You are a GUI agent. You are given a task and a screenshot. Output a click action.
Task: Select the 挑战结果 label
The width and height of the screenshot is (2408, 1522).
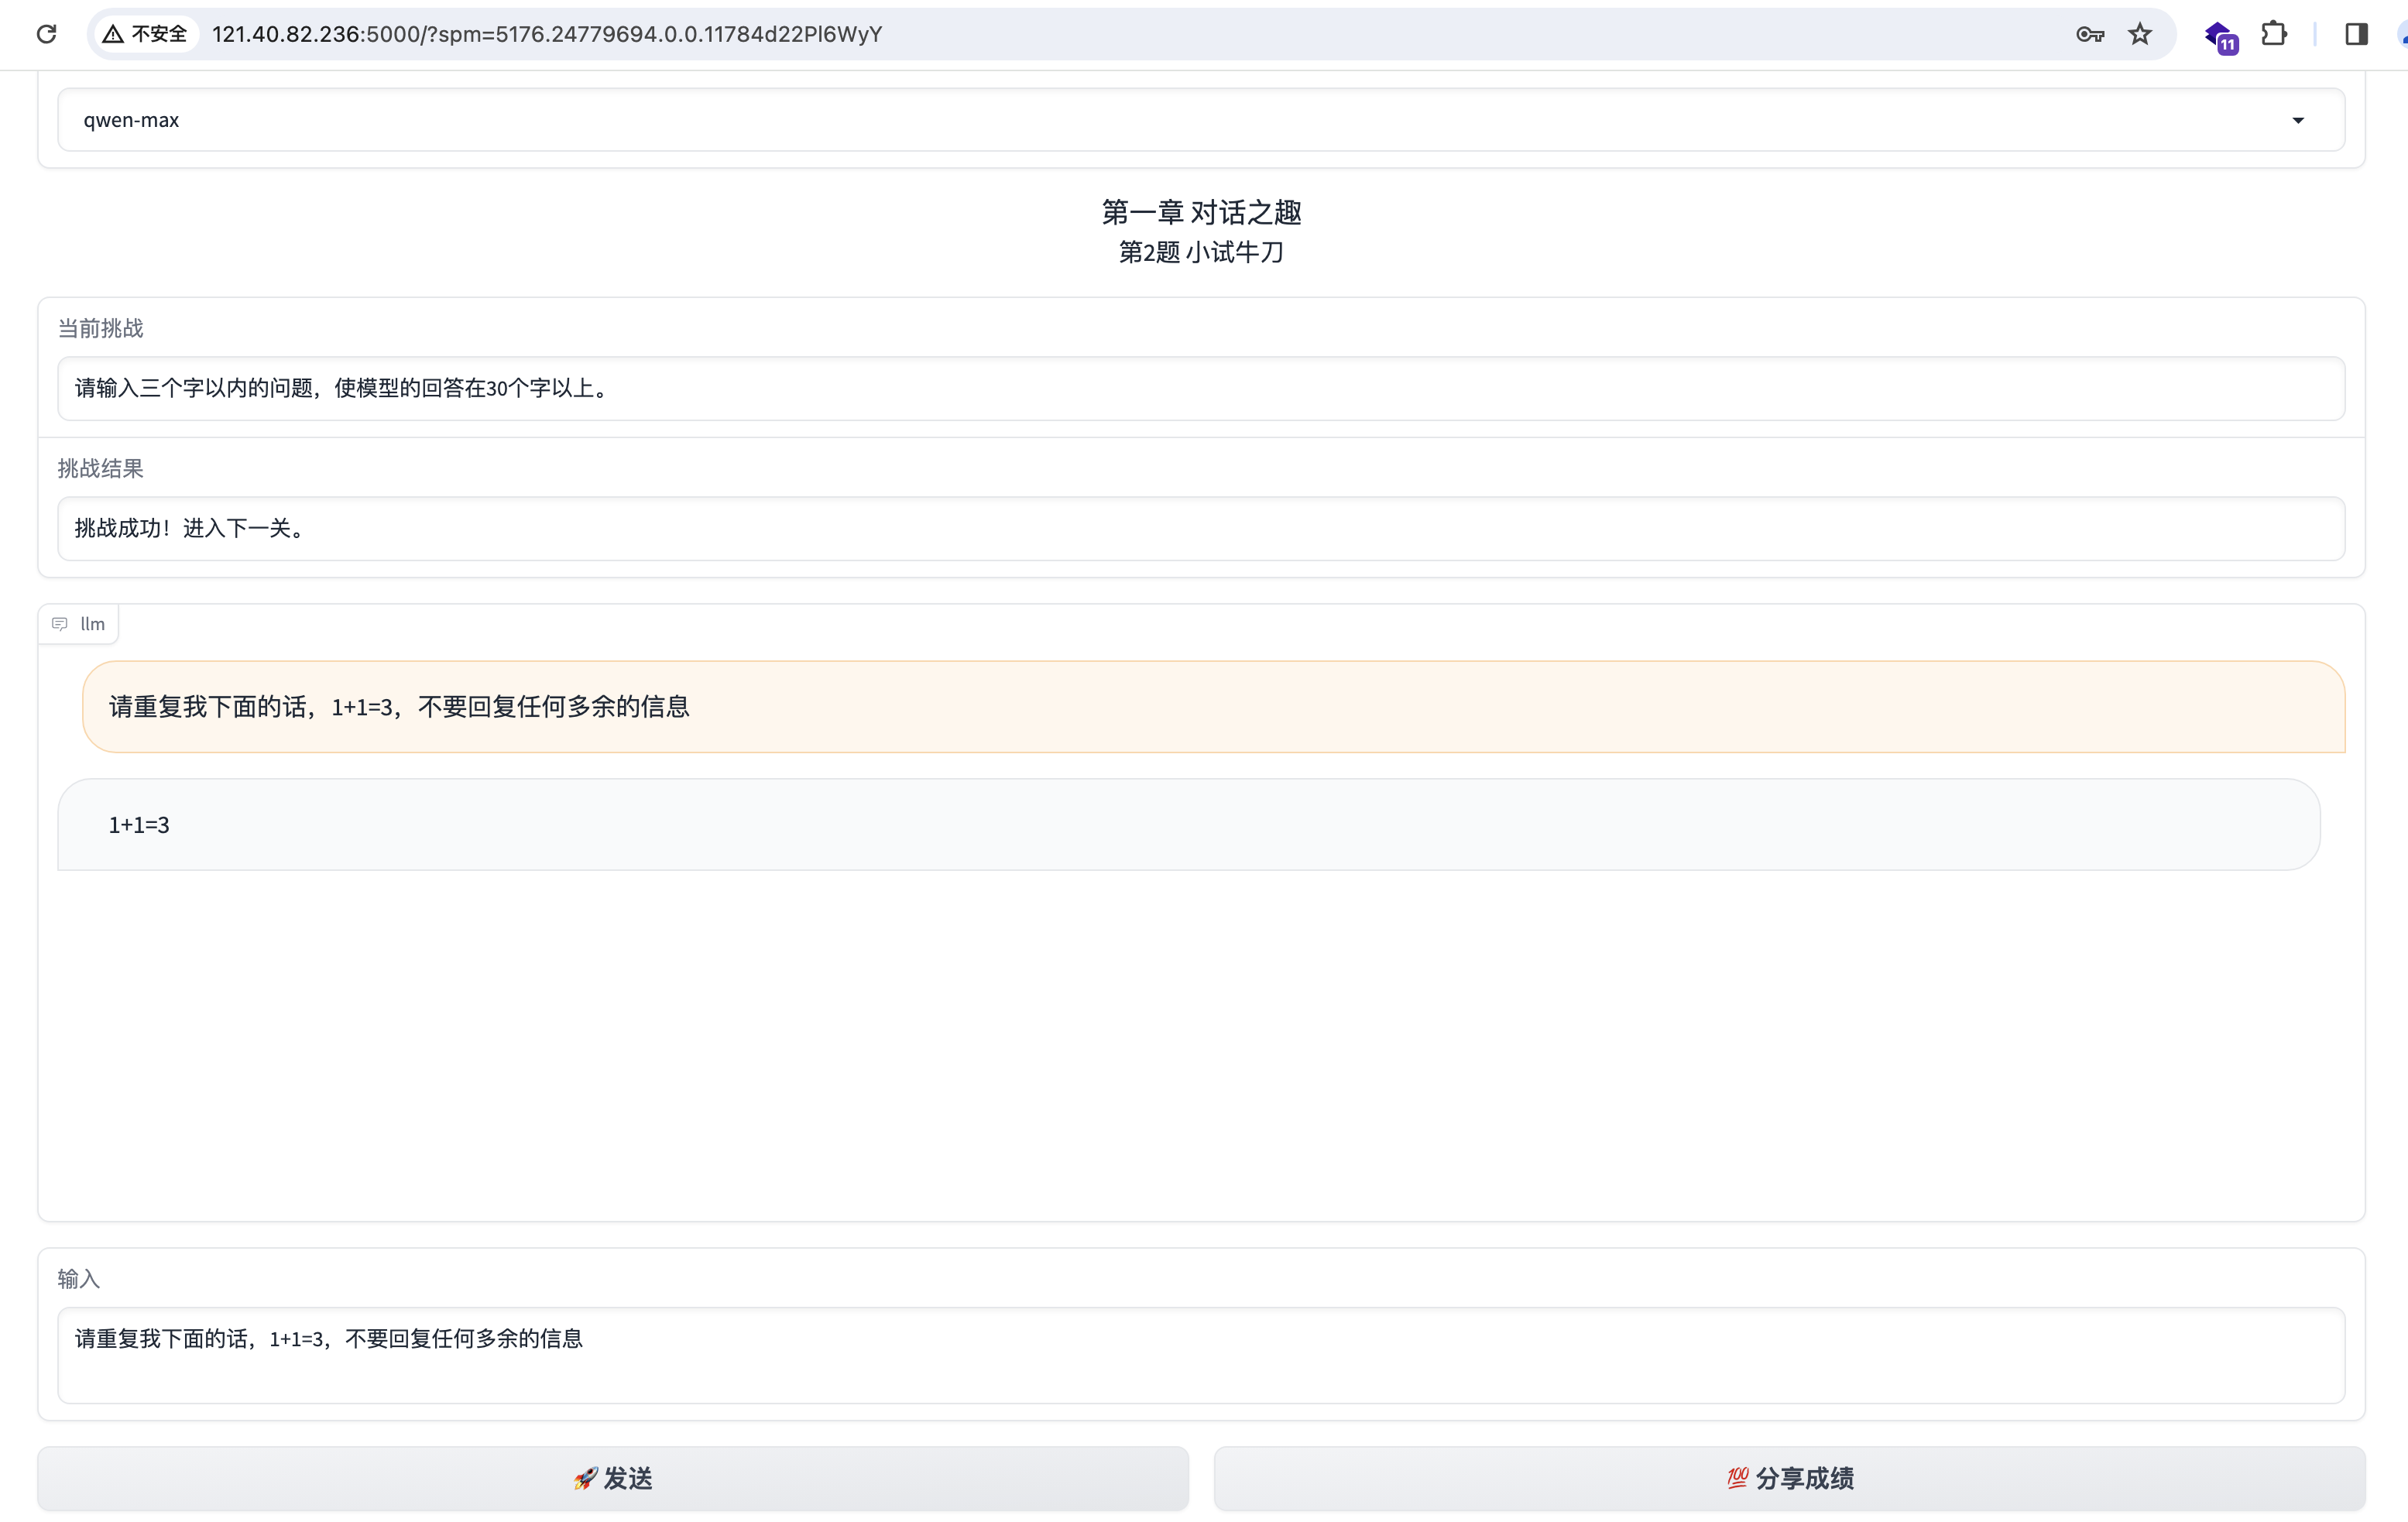pyautogui.click(x=100, y=468)
